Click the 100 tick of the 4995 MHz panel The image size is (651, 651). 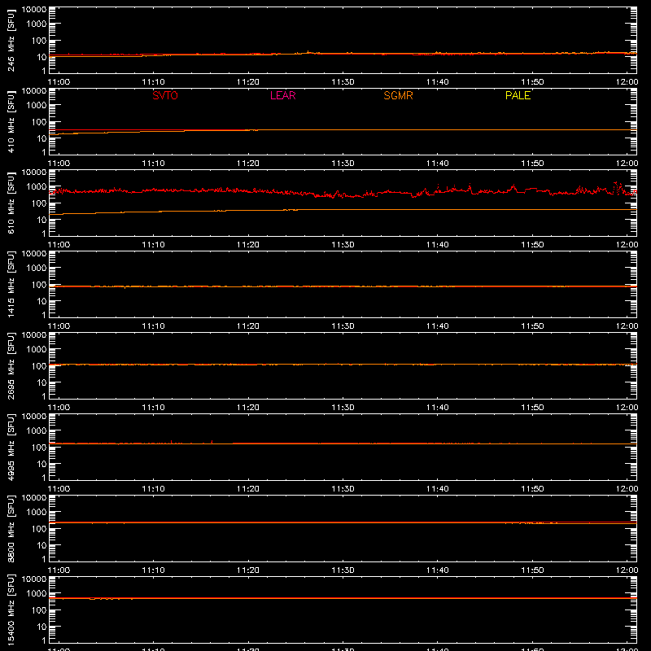(39, 447)
